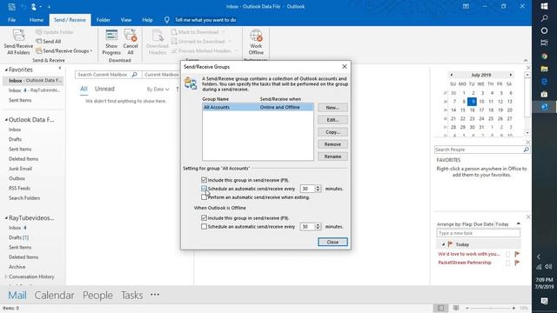Open Chrome from the taskbar
Viewport: 557px width, 313px height.
click(544, 56)
